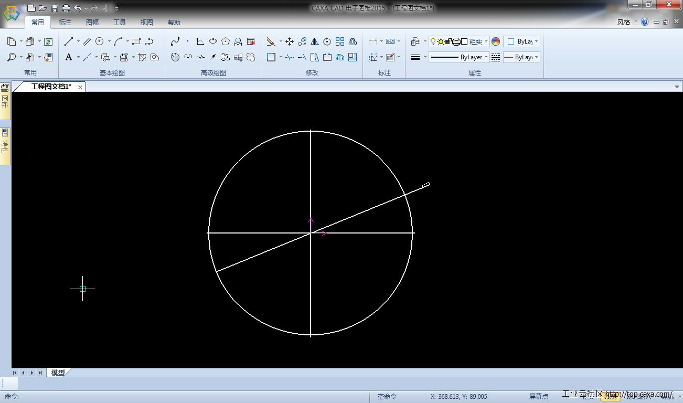
Task: Click the Array tool grid icon
Action: [340, 41]
